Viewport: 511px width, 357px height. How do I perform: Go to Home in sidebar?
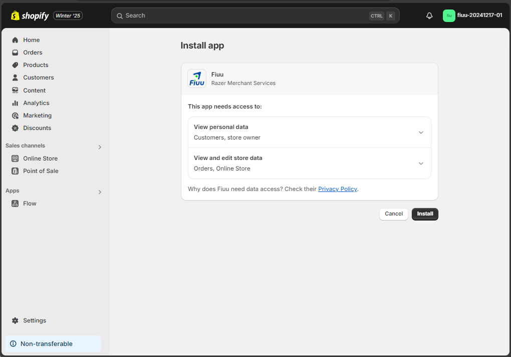(31, 40)
